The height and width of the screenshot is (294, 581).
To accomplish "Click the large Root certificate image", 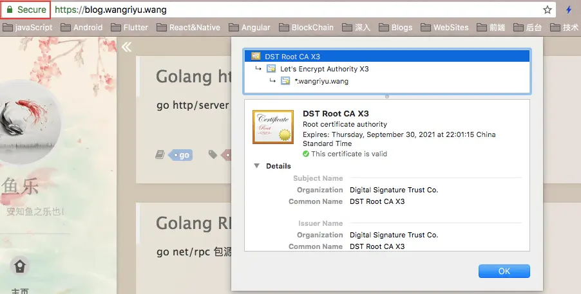I will (273, 127).
